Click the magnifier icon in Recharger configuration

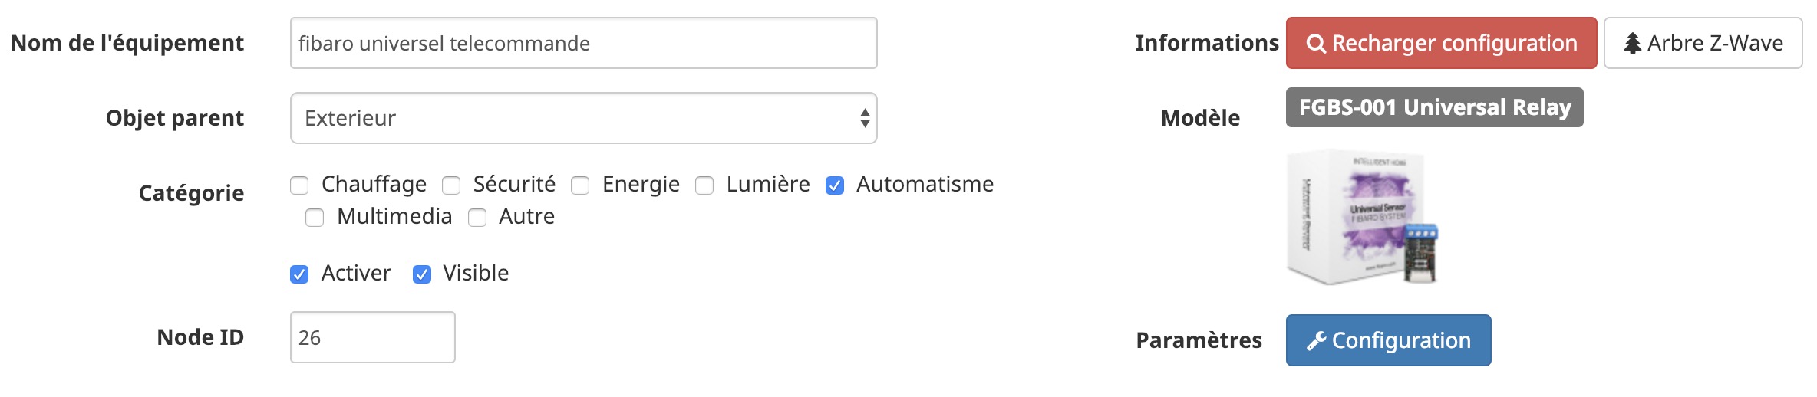click(1316, 44)
